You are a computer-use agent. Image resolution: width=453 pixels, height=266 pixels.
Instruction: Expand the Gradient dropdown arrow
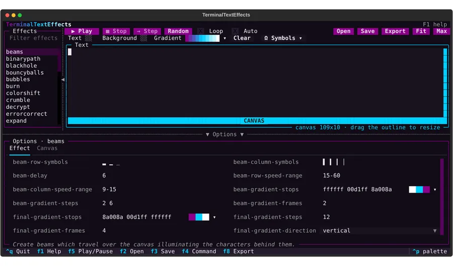click(225, 38)
